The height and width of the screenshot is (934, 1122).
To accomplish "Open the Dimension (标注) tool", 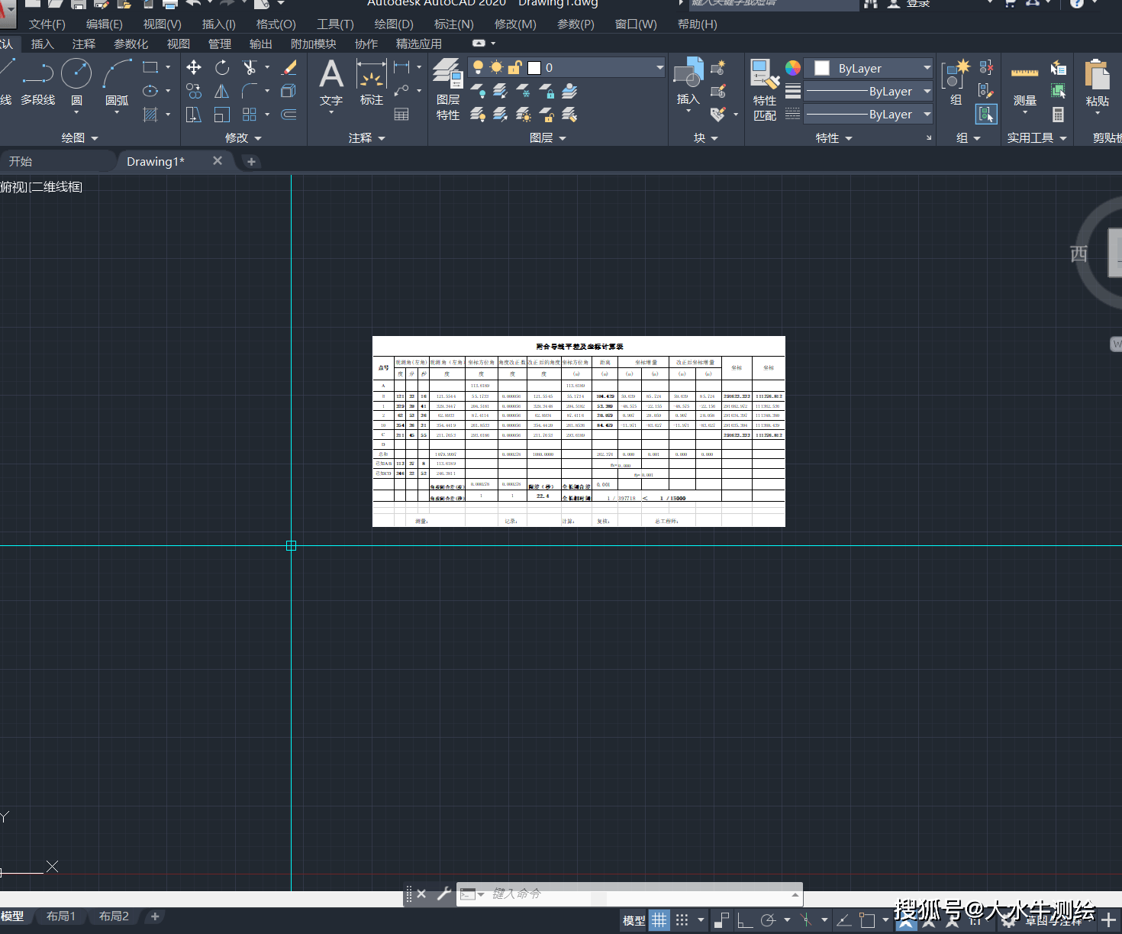I will tap(372, 82).
